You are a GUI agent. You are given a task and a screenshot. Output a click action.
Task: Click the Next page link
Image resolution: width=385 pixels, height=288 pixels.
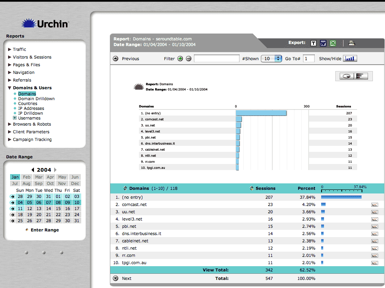tap(127, 278)
